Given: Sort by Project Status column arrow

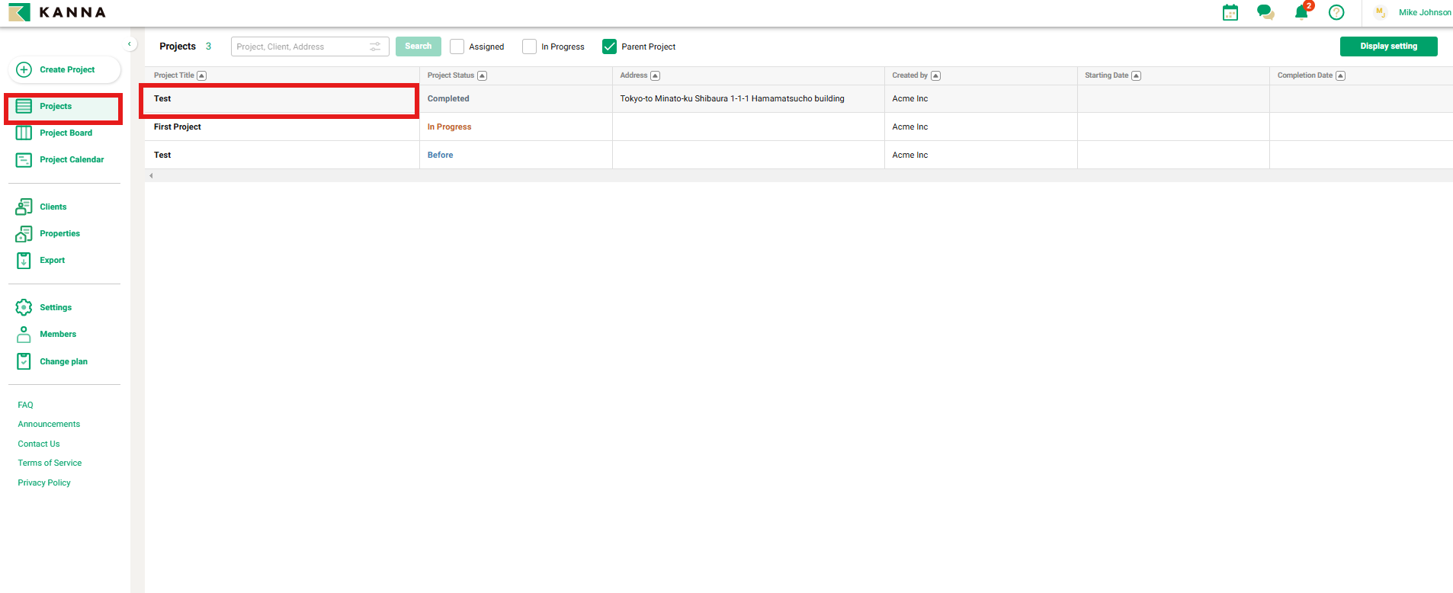Looking at the screenshot, I should point(482,75).
